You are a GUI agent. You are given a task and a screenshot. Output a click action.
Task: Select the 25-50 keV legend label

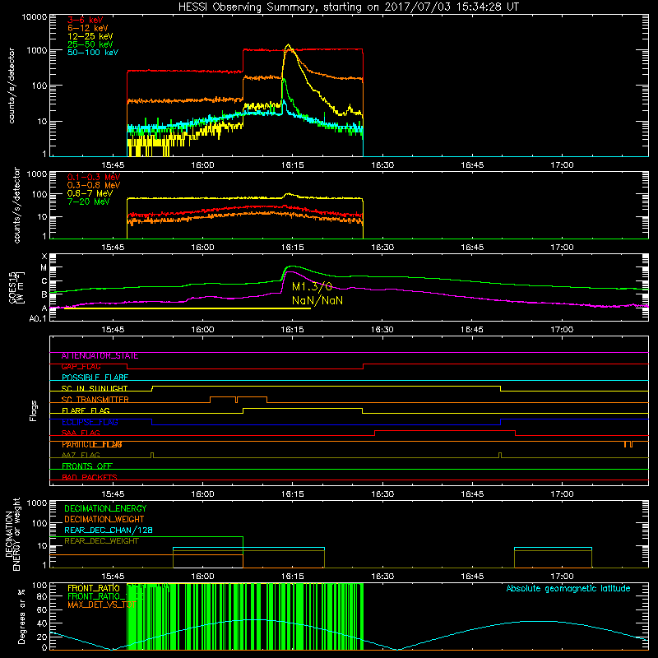[x=90, y=44]
